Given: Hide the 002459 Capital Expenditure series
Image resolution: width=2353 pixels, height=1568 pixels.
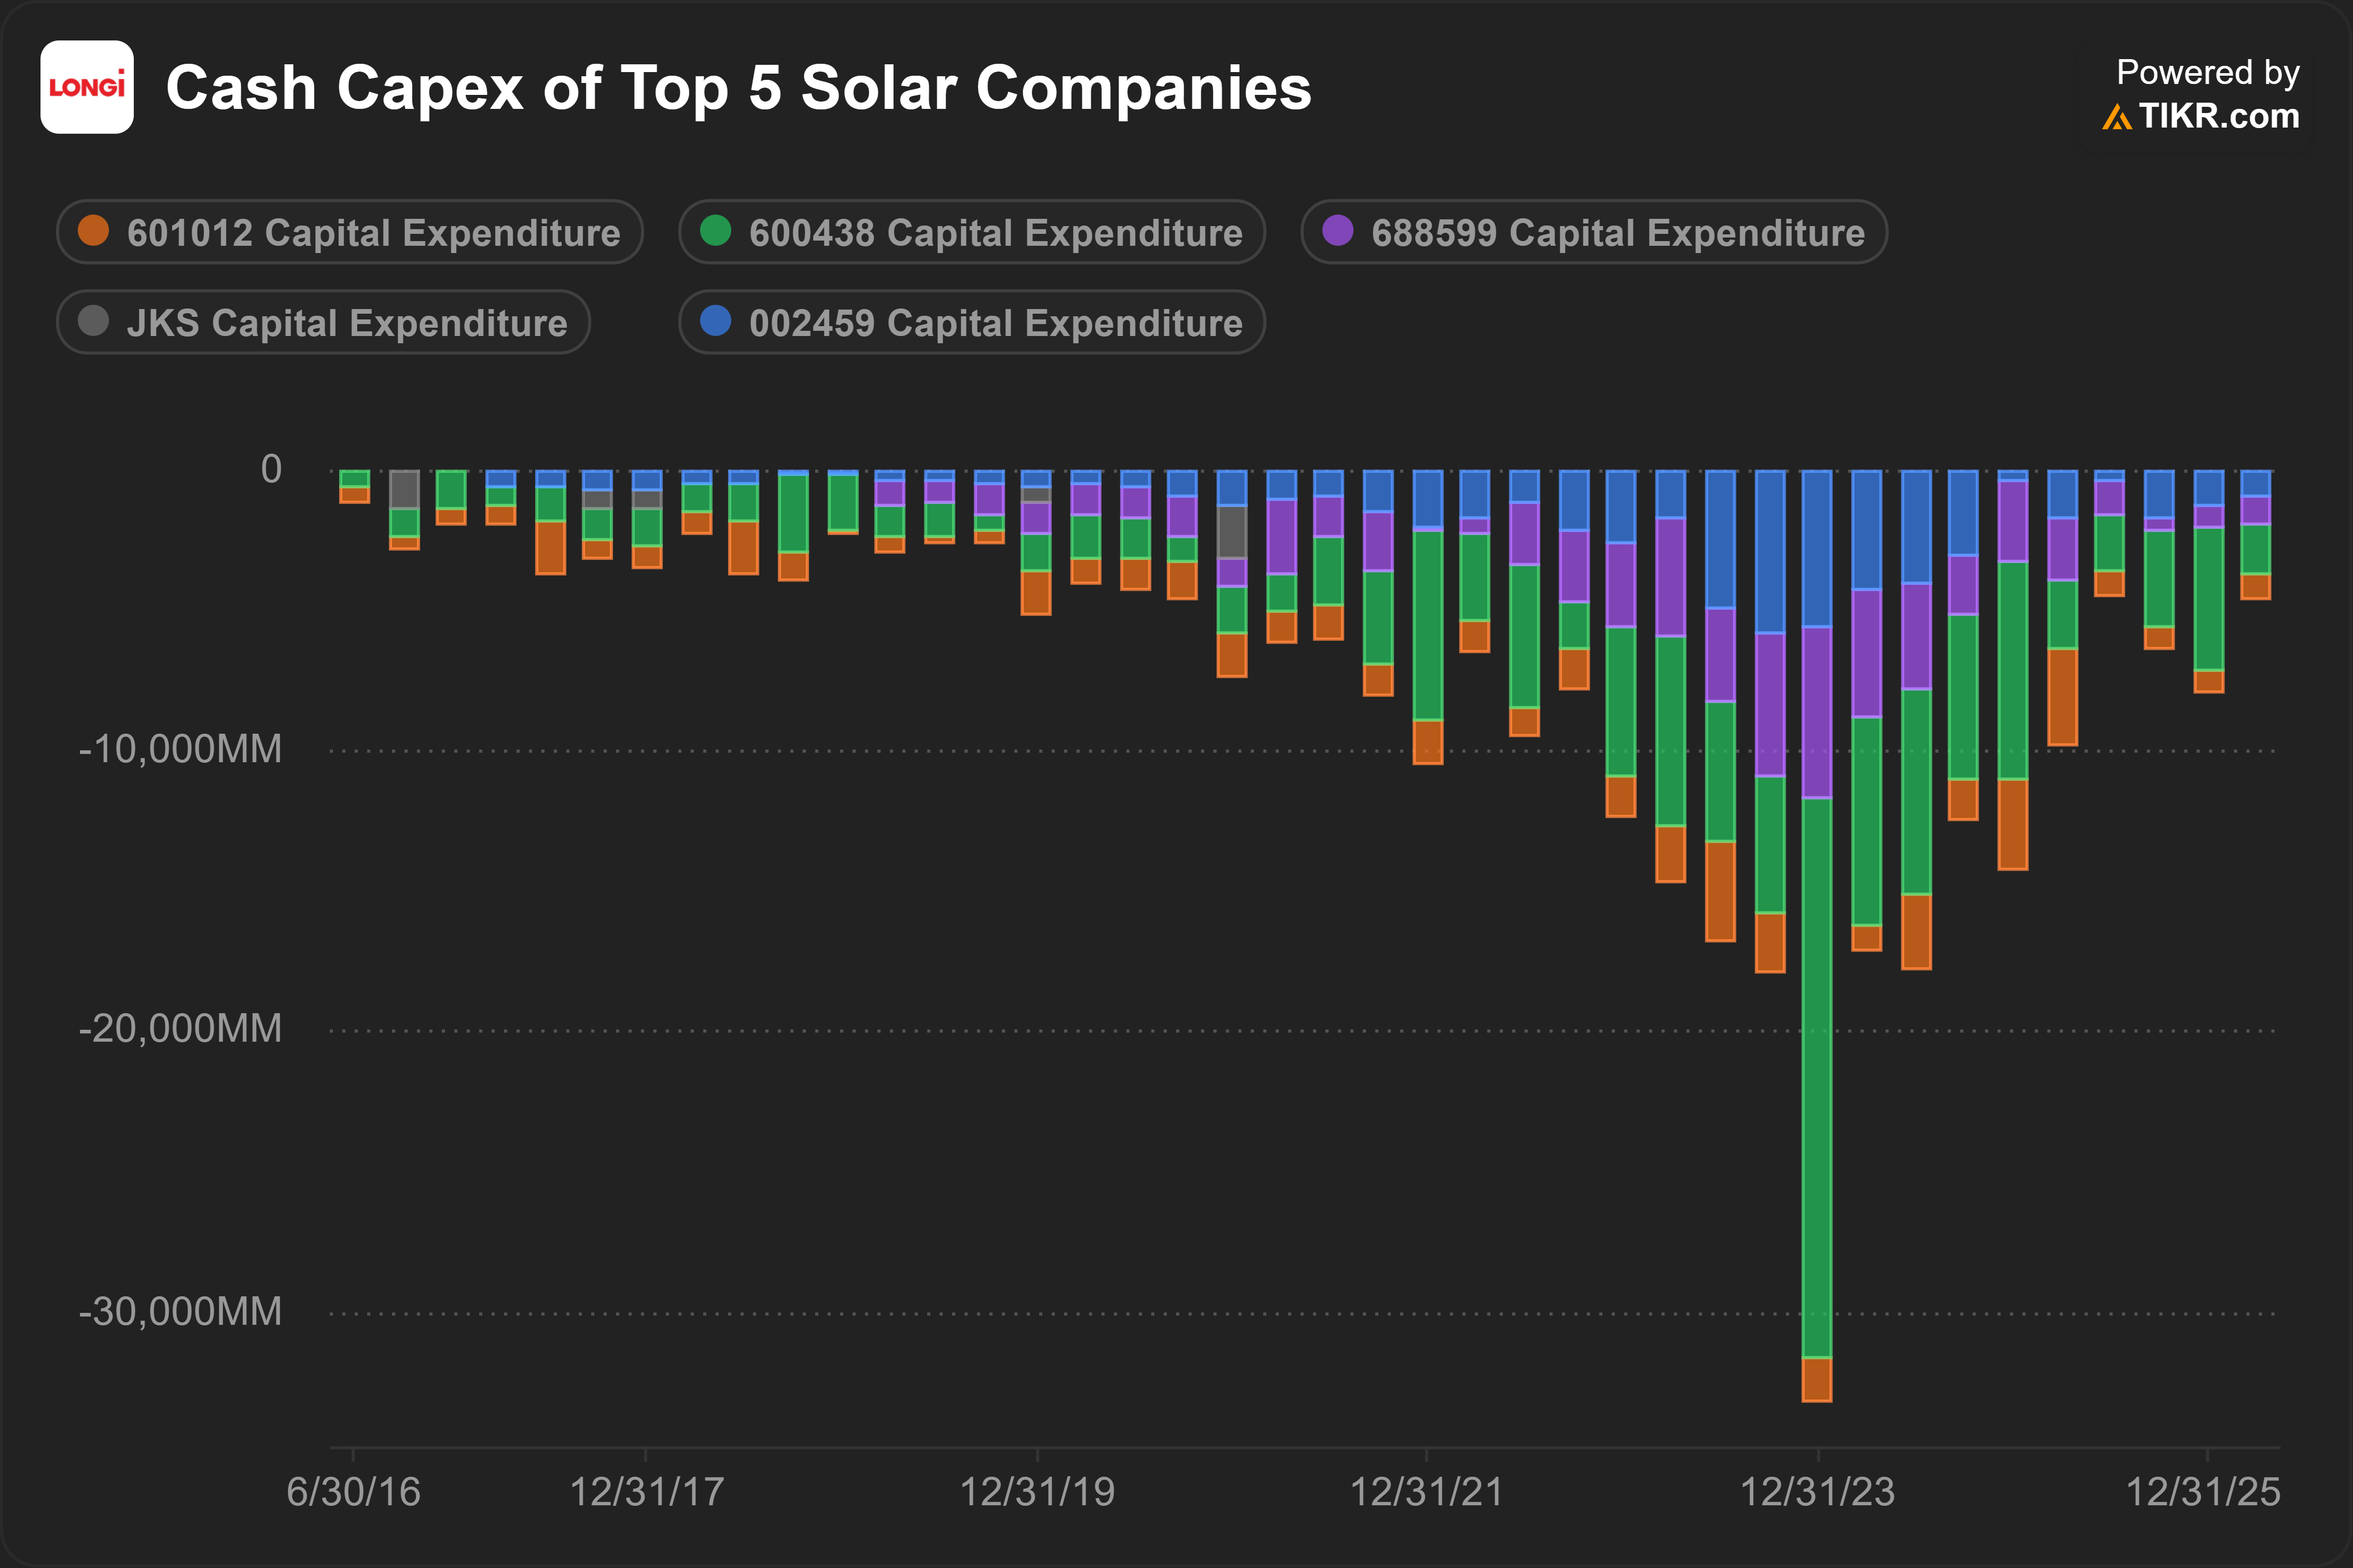Looking at the screenshot, I should coord(972,322).
